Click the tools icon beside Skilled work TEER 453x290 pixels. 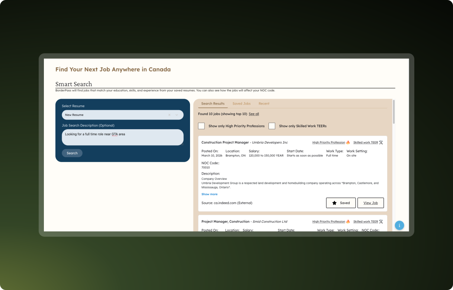pos(380,142)
